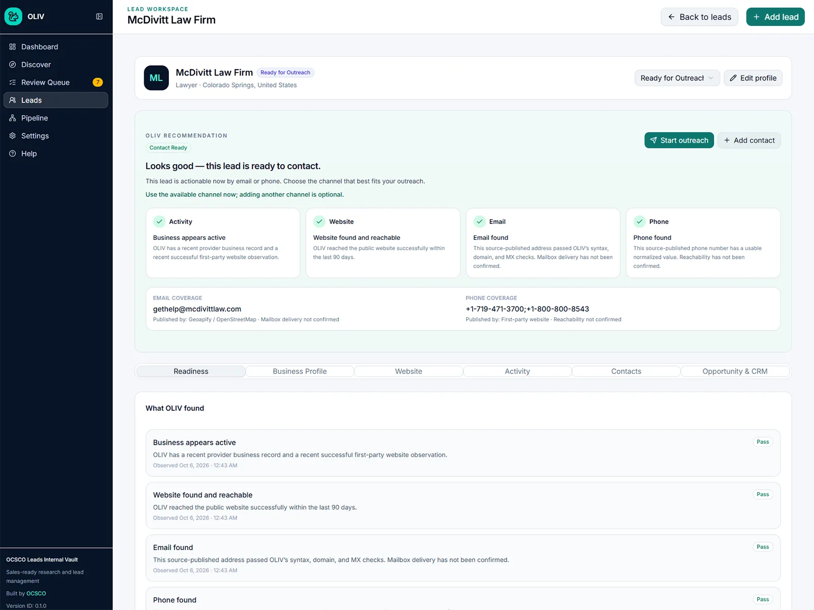Screen dimensions: 814x610
Task: Click the Leads people icon
Action: [13, 100]
